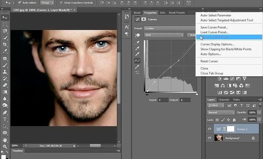Select the Hand tool
Image resolution: width=263 pixels, height=159 pixels.
(5, 140)
